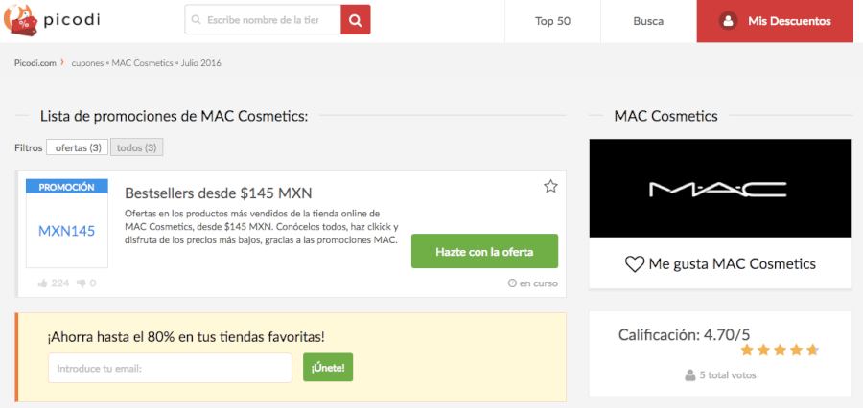Click the clock icon next to en curso
This screenshot has width=863, height=408.
coord(512,283)
